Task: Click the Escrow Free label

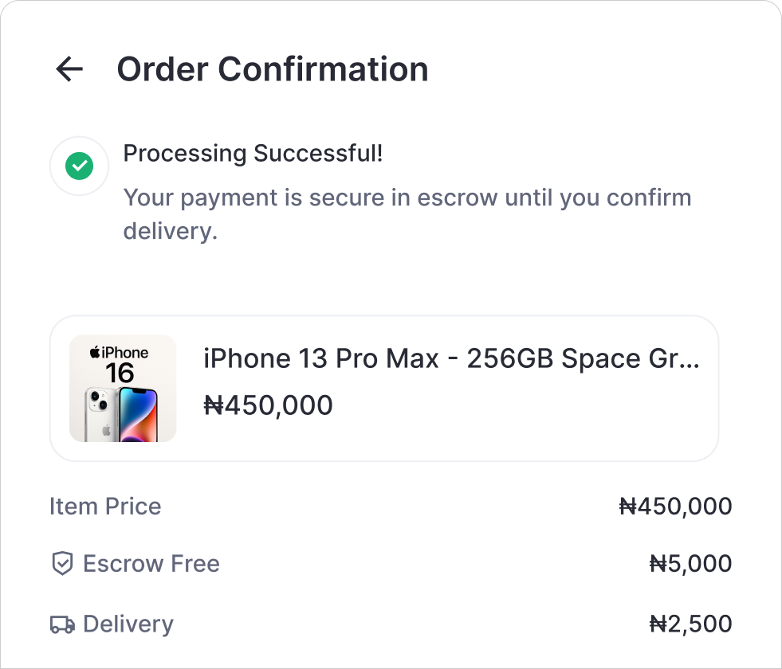Action: (x=151, y=564)
